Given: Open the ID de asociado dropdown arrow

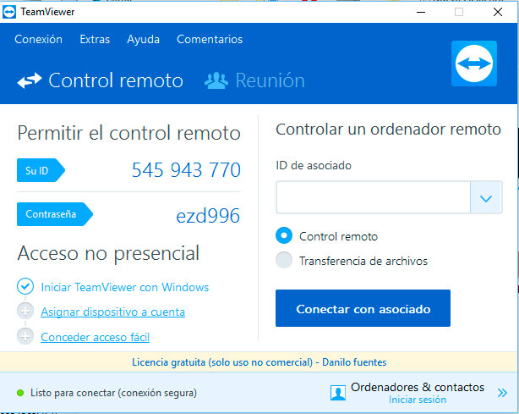Looking at the screenshot, I should point(486,197).
